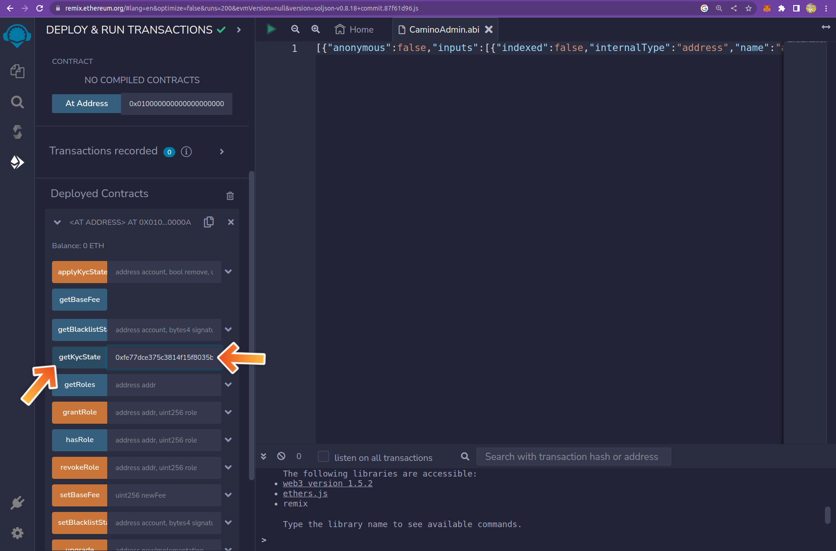The image size is (836, 551).
Task: Expand the grantRole parameters chevron
Action: (x=228, y=412)
